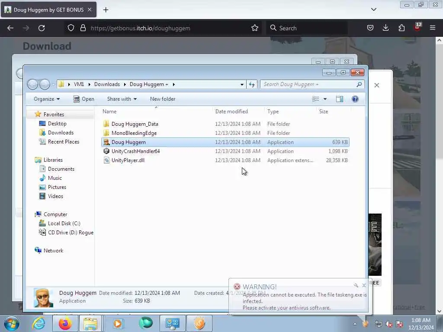Screen dimensions: 443x332
Task: Click the Open toolbar button
Action: (x=84, y=99)
